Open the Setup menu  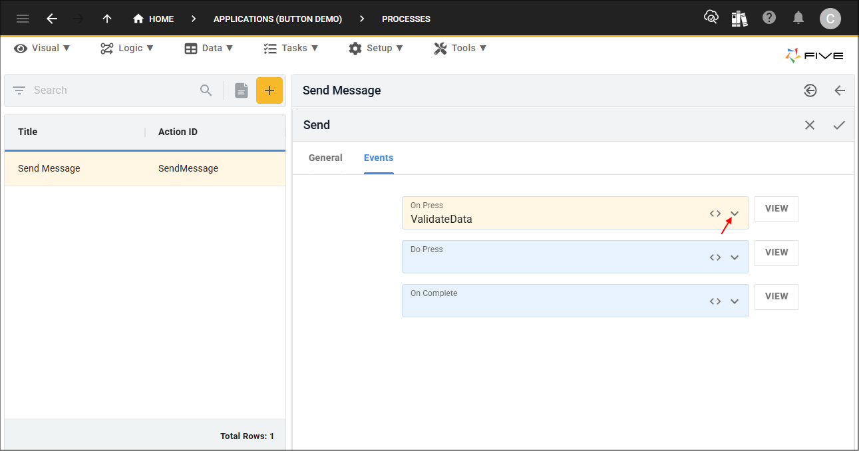click(376, 48)
